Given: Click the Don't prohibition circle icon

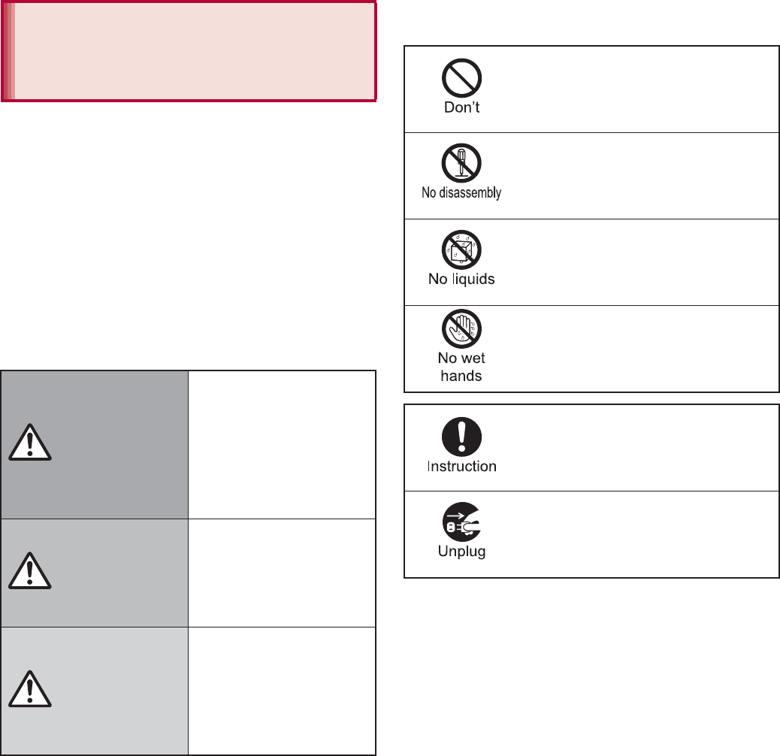Looking at the screenshot, I should (461, 78).
